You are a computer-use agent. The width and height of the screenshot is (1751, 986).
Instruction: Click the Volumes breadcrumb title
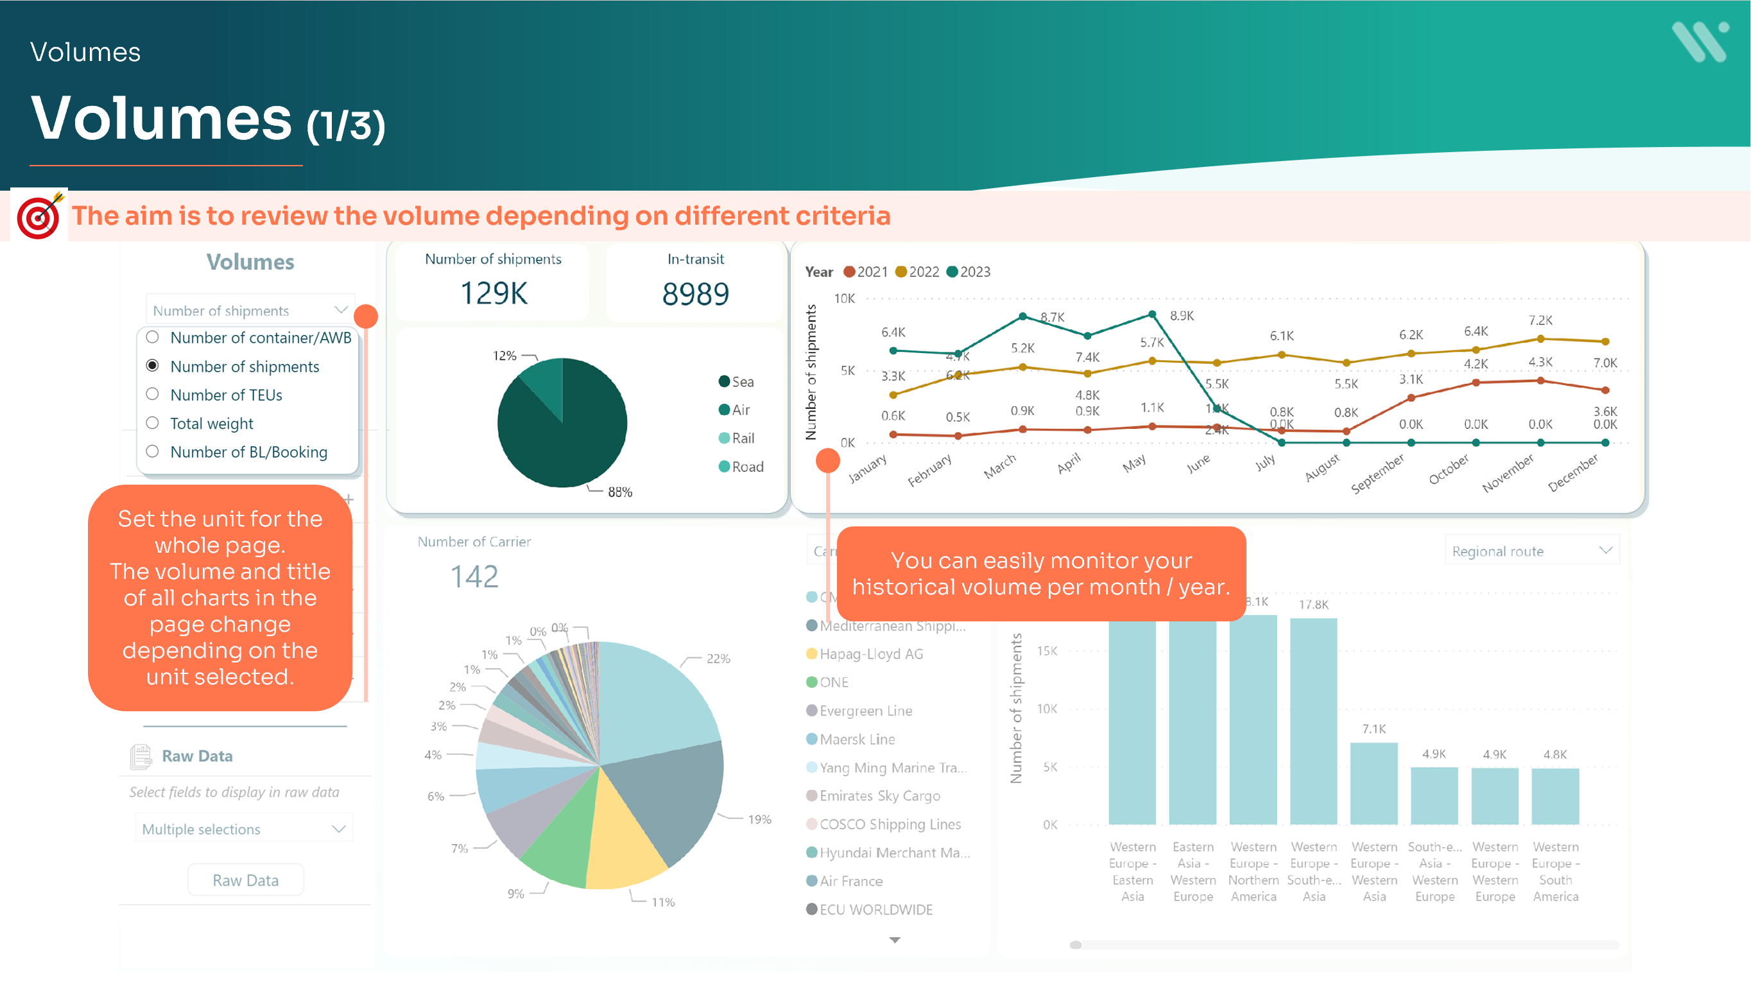[85, 53]
